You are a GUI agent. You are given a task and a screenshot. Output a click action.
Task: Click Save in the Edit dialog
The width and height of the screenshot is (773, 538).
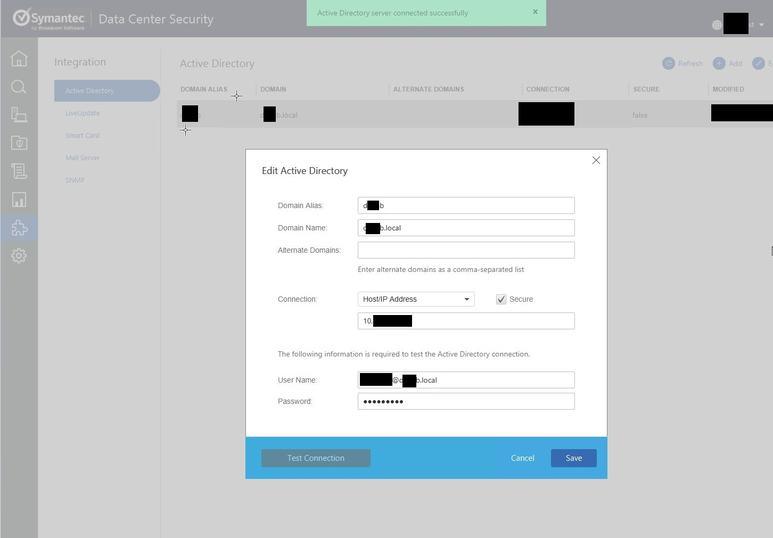573,458
